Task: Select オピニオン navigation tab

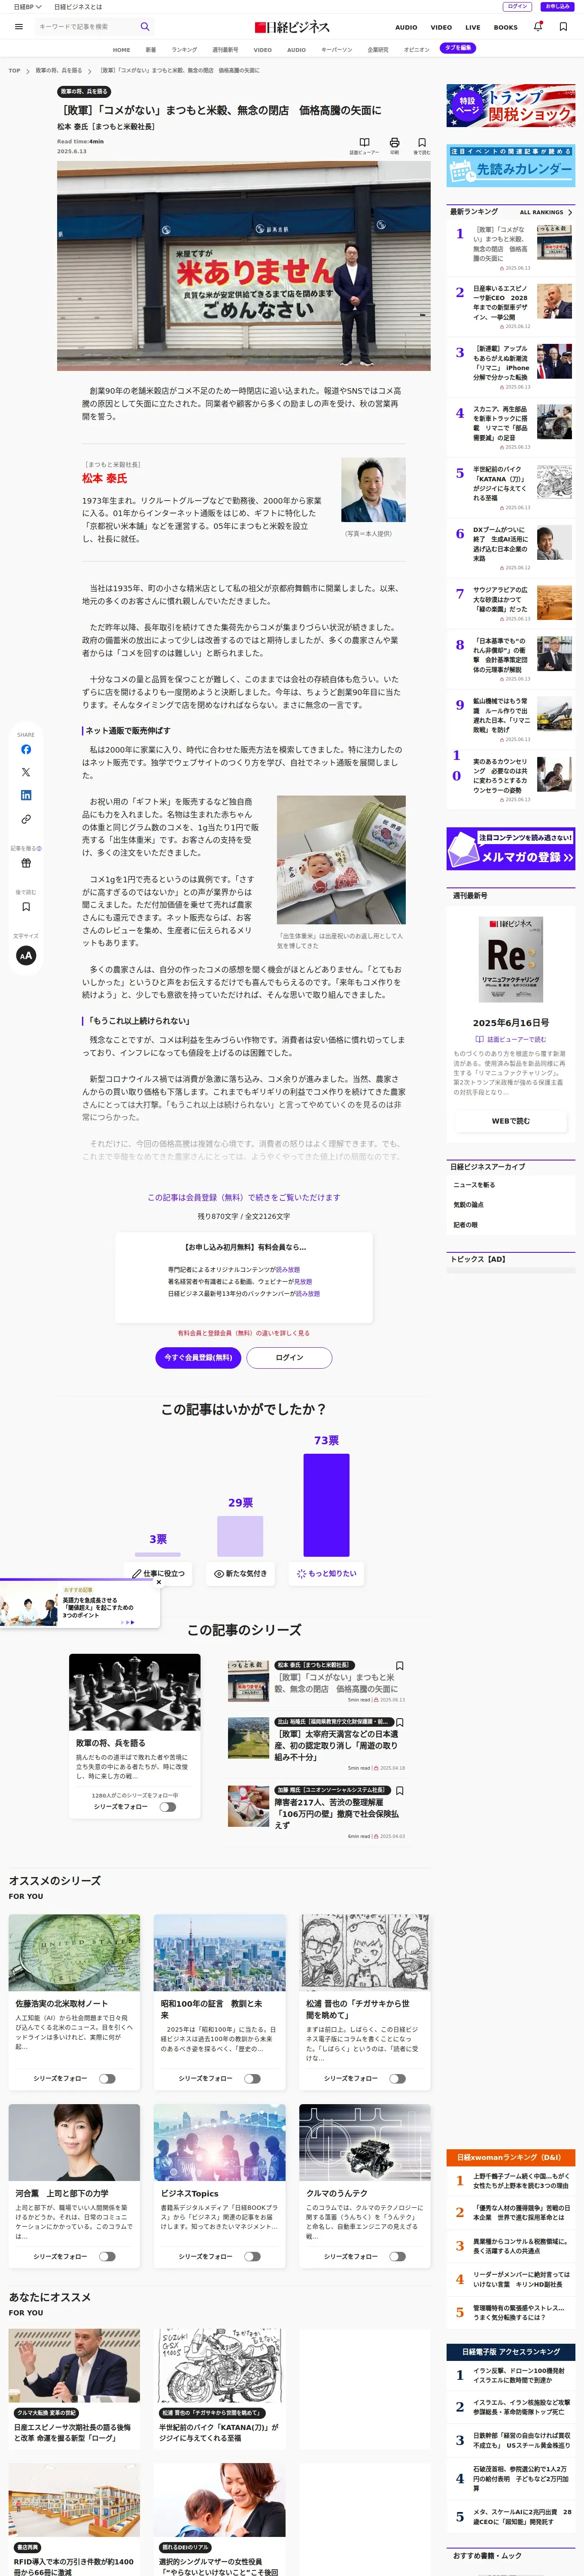Action: click(x=416, y=49)
